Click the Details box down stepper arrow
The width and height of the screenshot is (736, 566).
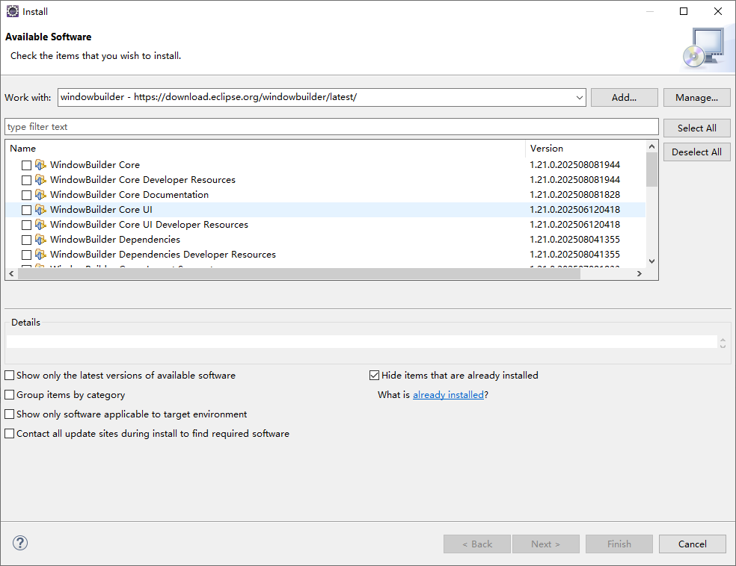(x=723, y=346)
